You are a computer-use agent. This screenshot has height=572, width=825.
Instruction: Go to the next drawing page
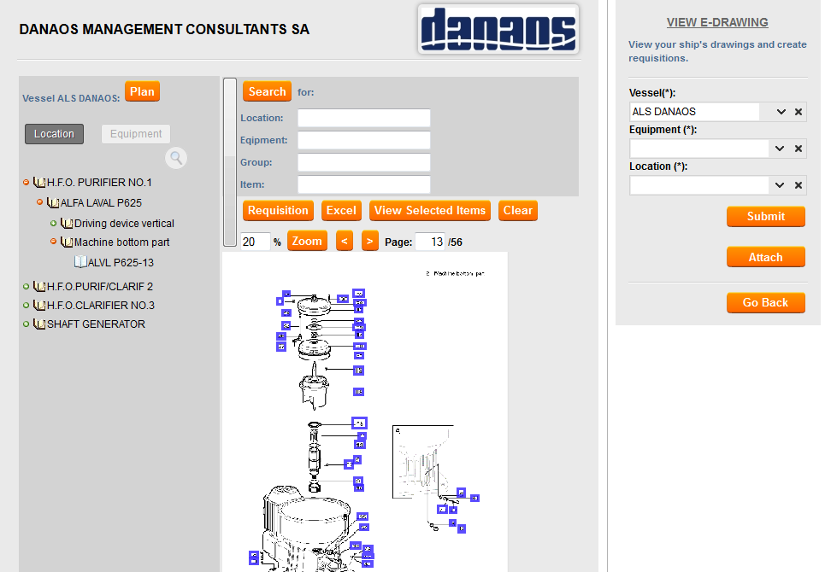370,241
